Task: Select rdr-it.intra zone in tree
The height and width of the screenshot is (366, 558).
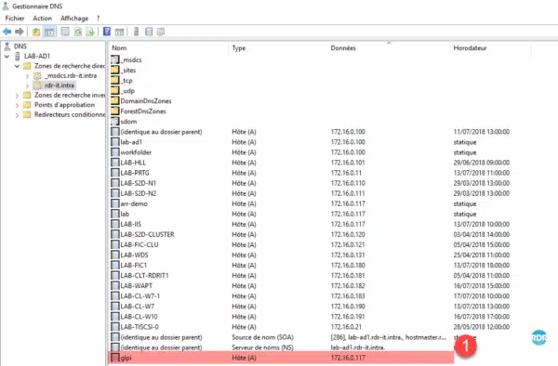Action: tap(60, 85)
